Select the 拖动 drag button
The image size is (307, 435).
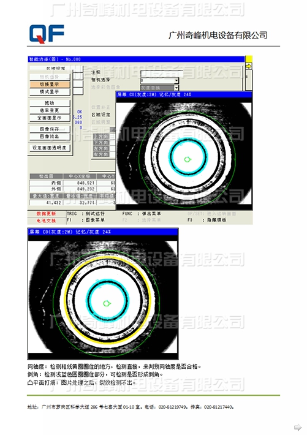pos(50,103)
